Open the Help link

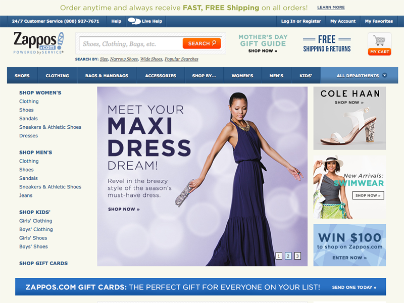click(x=116, y=21)
